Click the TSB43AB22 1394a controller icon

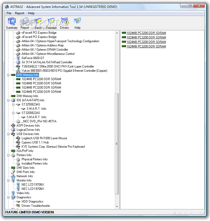pyautogui.click(x=18, y=66)
